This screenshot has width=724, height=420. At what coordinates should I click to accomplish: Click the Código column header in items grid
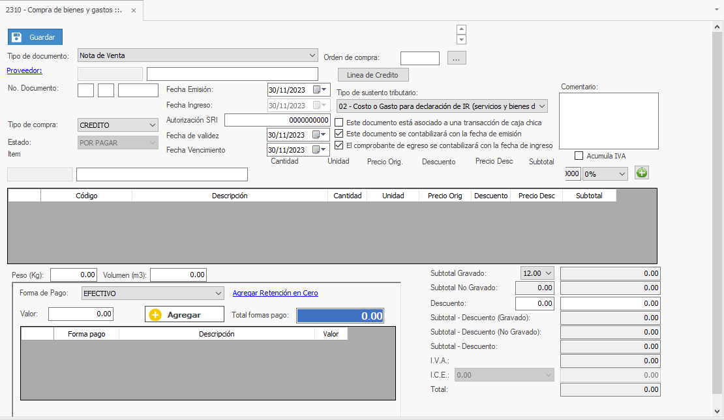tap(87, 196)
